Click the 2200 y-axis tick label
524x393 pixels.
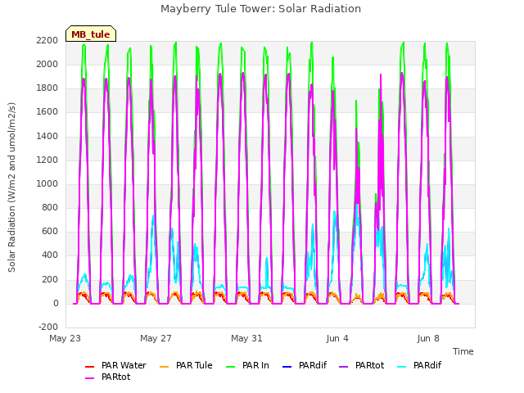click(x=47, y=40)
